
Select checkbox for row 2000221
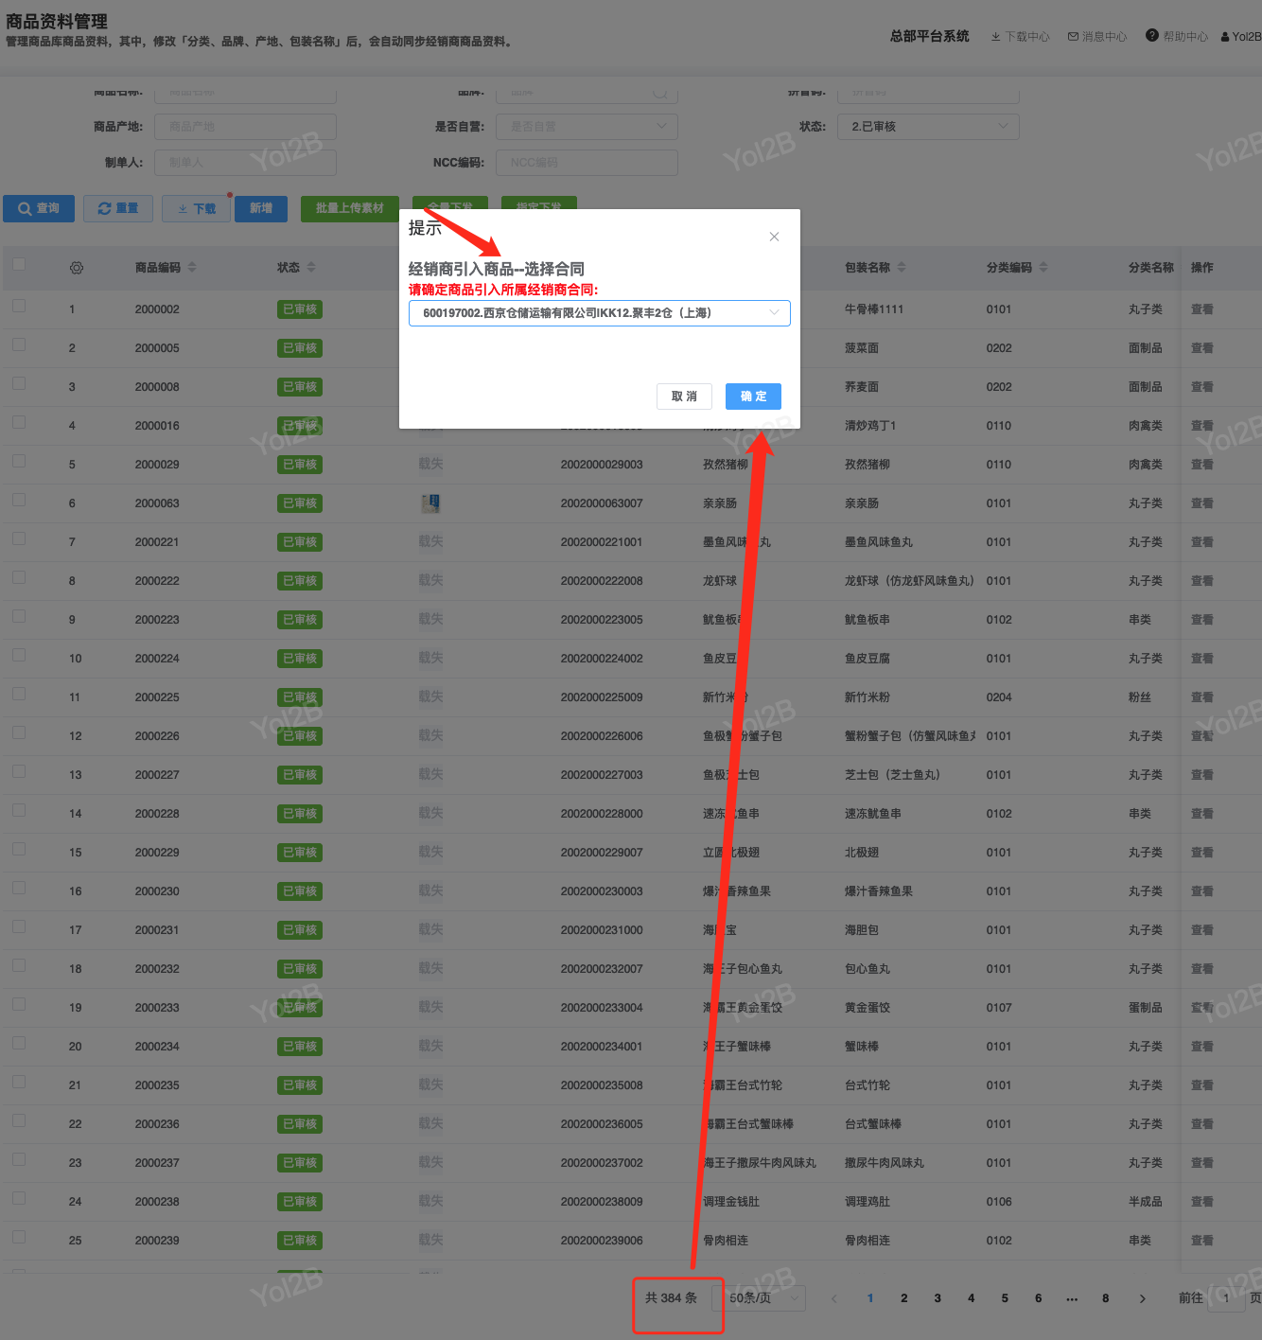(19, 538)
